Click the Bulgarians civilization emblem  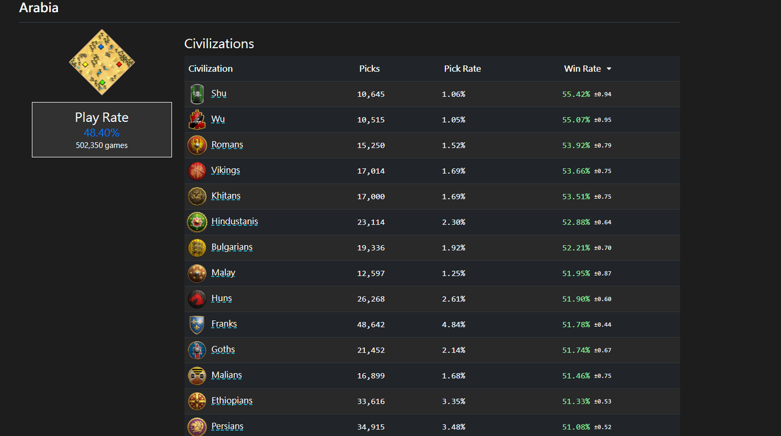(197, 248)
